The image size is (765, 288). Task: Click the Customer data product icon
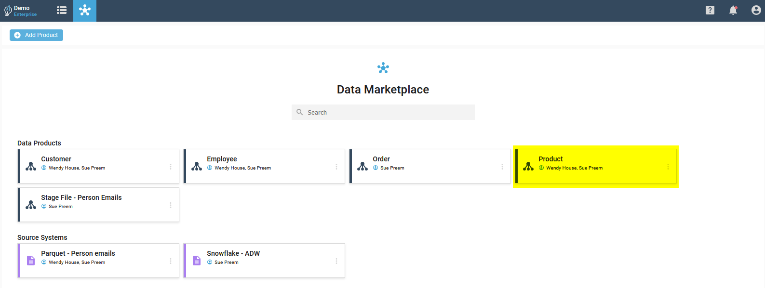coord(31,166)
